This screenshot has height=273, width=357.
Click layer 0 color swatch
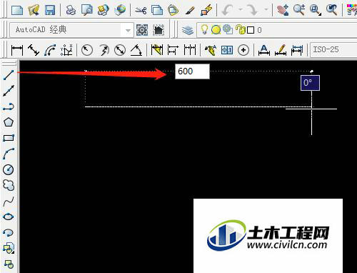tap(251, 30)
